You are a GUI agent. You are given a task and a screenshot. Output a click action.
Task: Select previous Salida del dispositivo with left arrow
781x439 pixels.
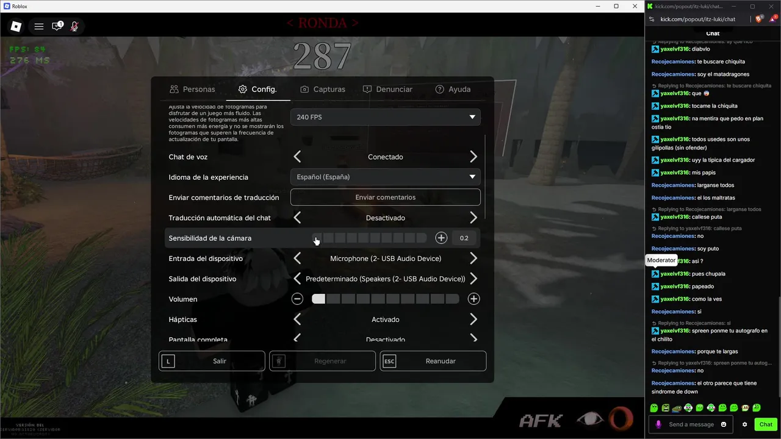point(297,279)
